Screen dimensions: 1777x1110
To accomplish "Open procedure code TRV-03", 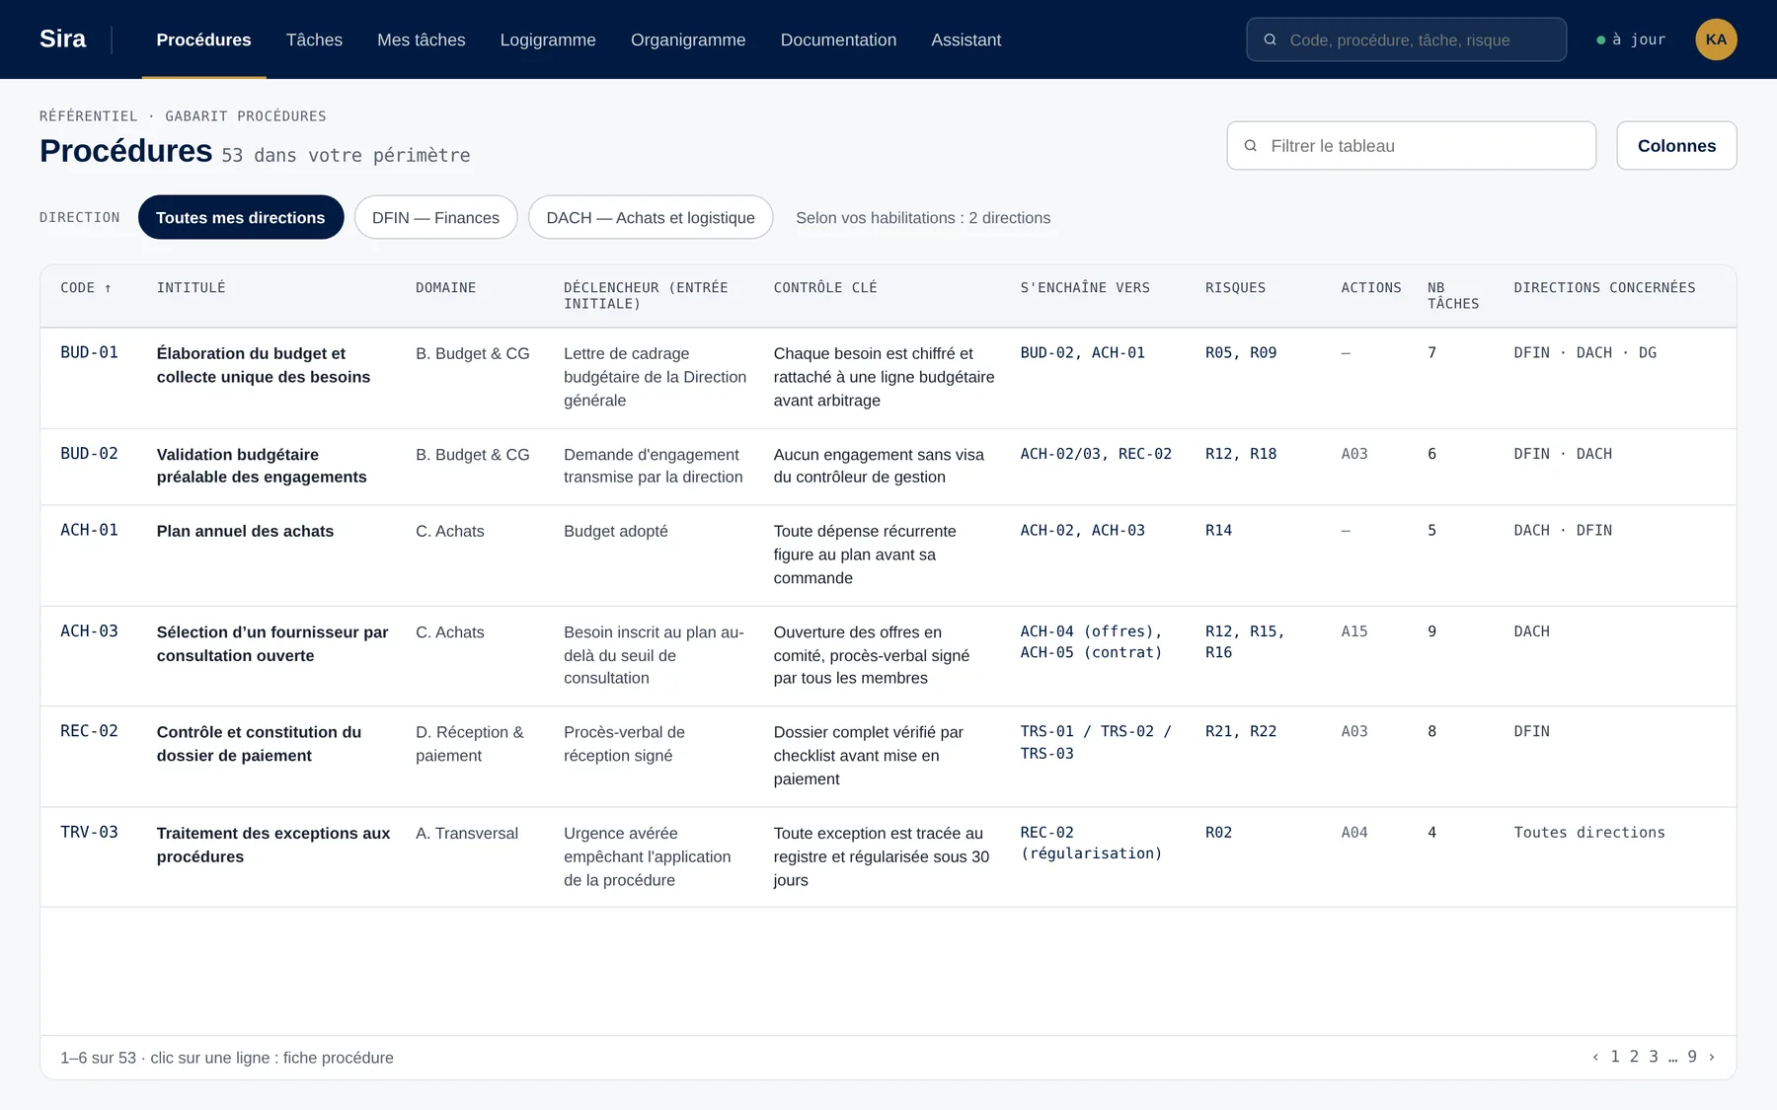I will tap(89, 833).
